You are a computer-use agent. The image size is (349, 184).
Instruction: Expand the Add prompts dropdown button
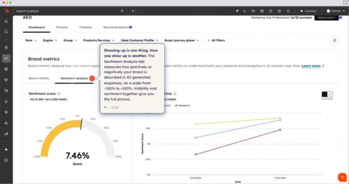327,18
